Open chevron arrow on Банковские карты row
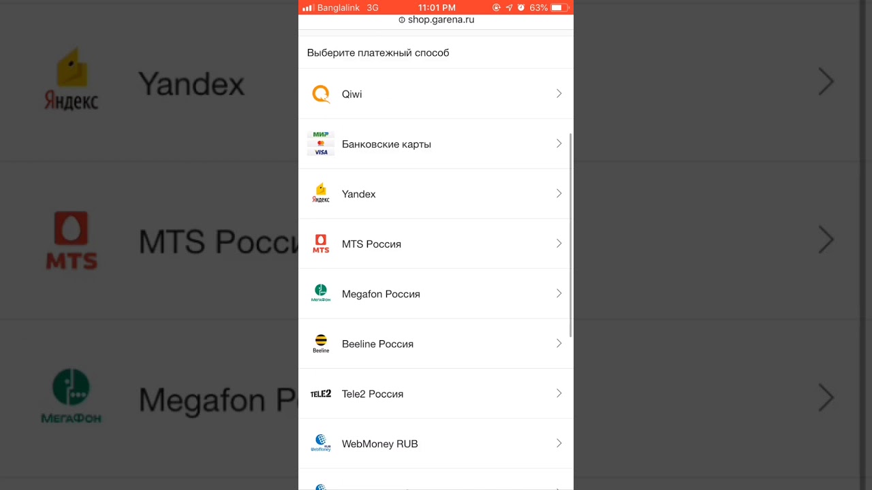872x490 pixels. click(559, 144)
